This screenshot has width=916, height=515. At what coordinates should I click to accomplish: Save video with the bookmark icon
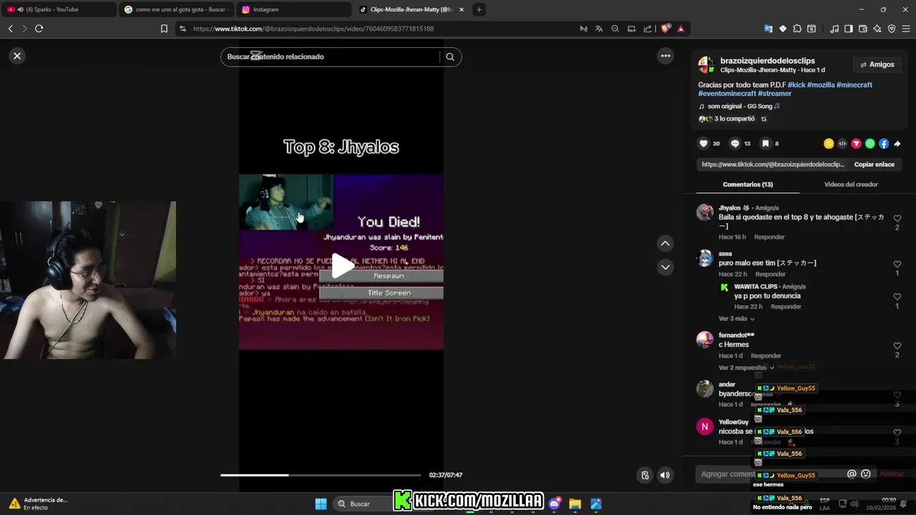click(765, 144)
